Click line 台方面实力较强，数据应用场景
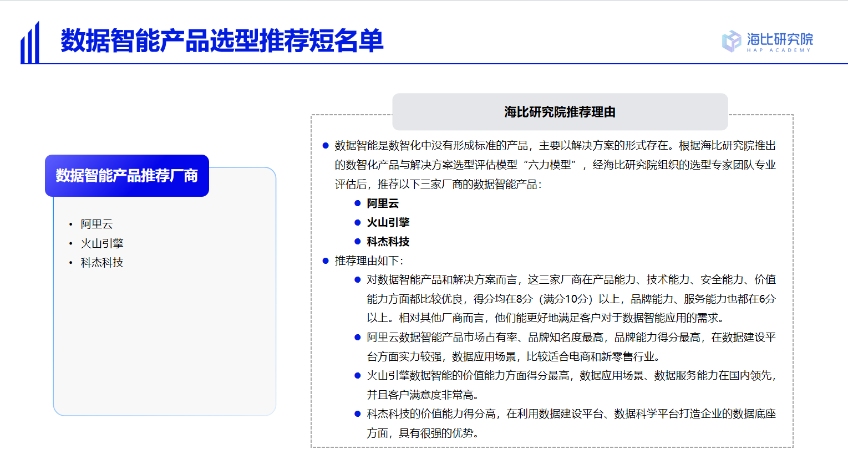Image resolution: width=848 pixels, height=475 pixels. [x=514, y=356]
